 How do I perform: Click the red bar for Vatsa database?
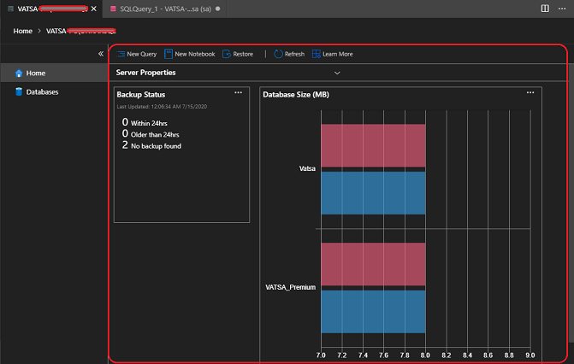tap(373, 145)
